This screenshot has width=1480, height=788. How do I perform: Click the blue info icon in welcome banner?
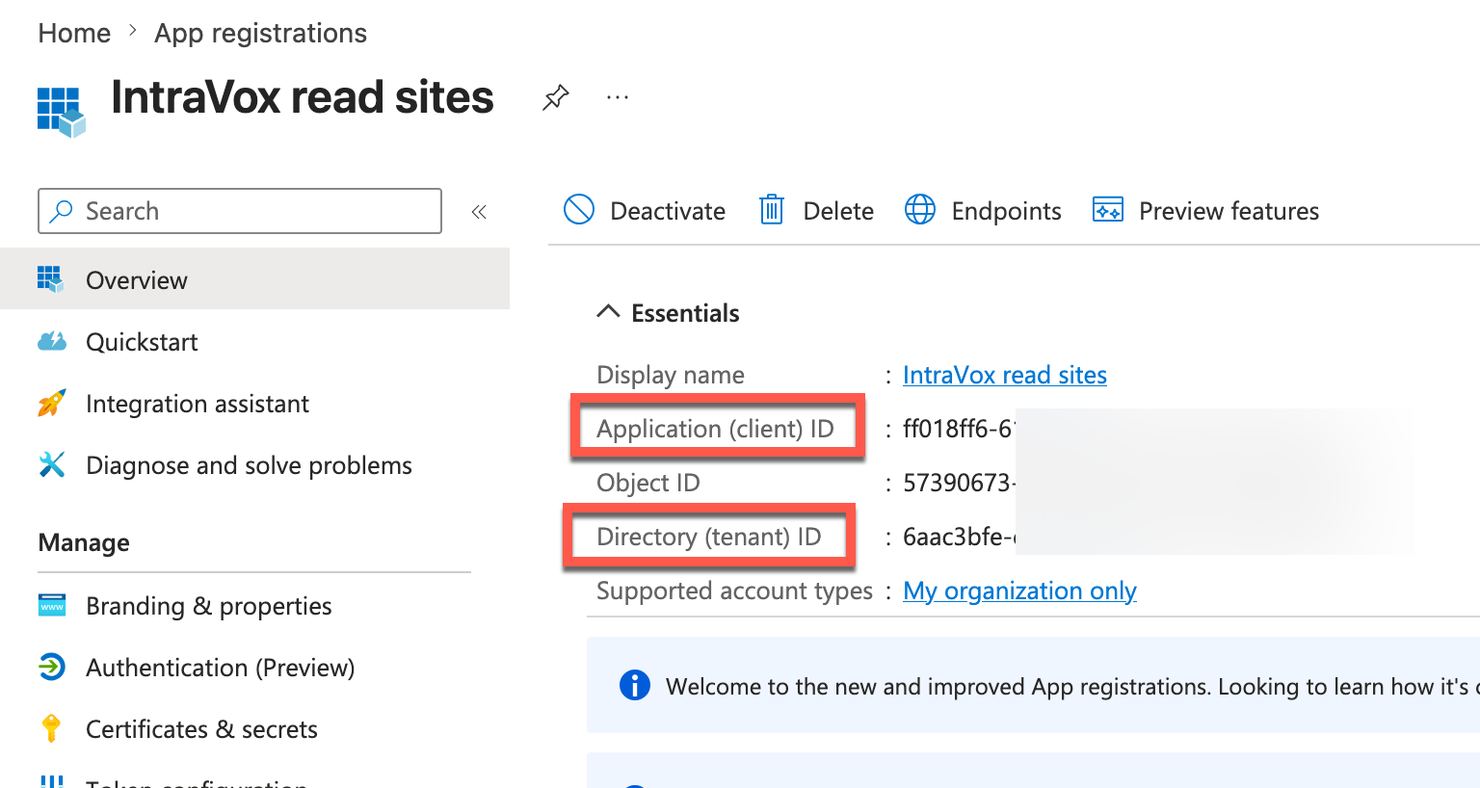635,685
